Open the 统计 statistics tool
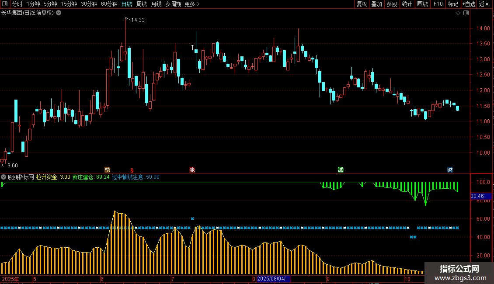 (407, 4)
